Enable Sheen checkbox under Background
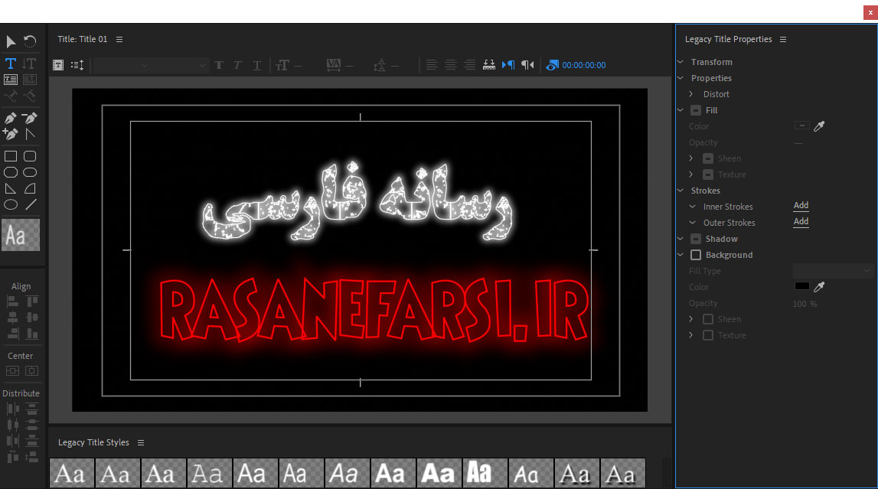The height and width of the screenshot is (489, 878). [708, 319]
